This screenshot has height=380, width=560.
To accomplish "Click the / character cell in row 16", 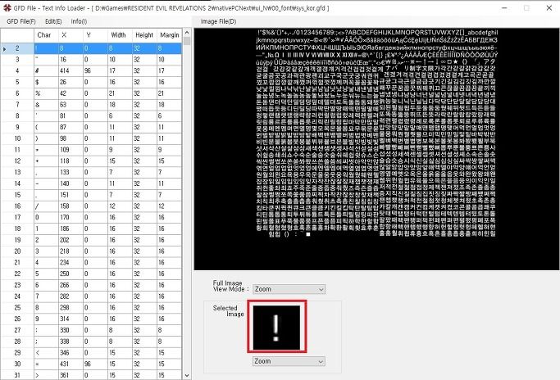I will pyautogui.click(x=46, y=206).
